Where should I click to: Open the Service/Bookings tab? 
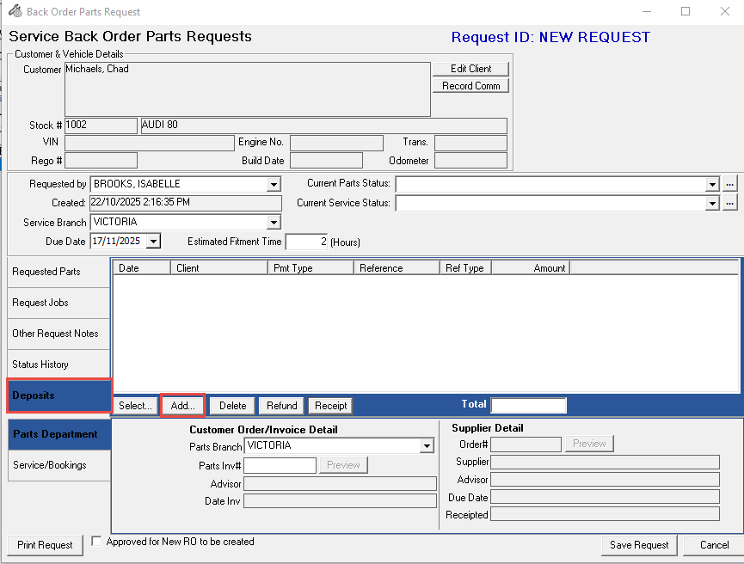[58, 465]
